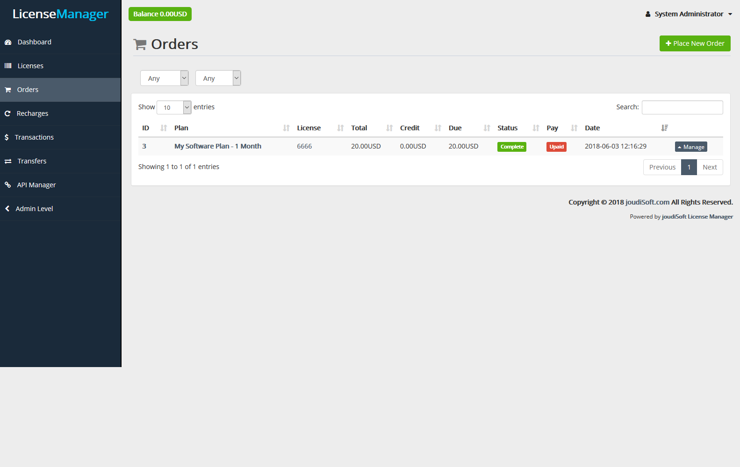Click the Transactions dollar icon
Image resolution: width=740 pixels, height=467 pixels.
coord(7,137)
